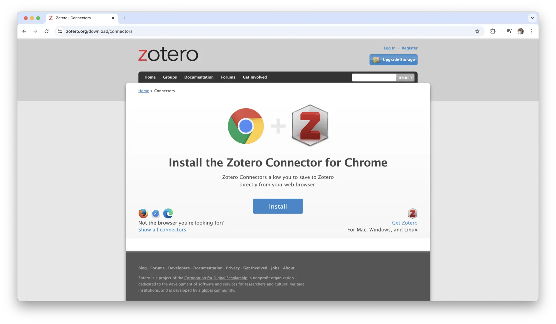
Task: Reload the page
Action: click(47, 31)
